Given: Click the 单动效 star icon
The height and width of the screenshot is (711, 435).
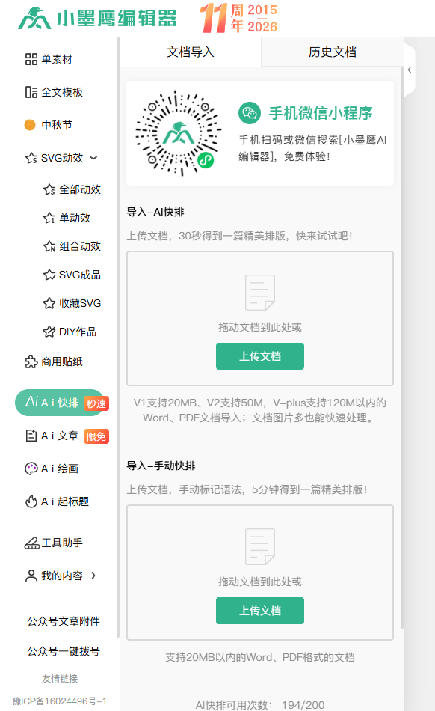Looking at the screenshot, I should click(49, 218).
